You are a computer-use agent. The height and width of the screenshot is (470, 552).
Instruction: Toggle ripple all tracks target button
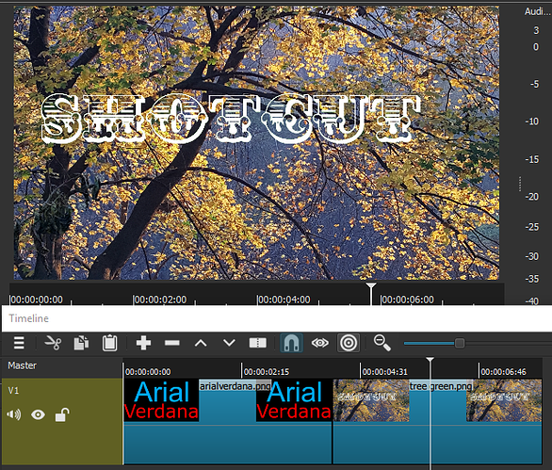[x=349, y=343]
